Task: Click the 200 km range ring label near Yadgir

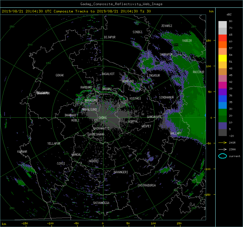Action: [x=175, y=45]
